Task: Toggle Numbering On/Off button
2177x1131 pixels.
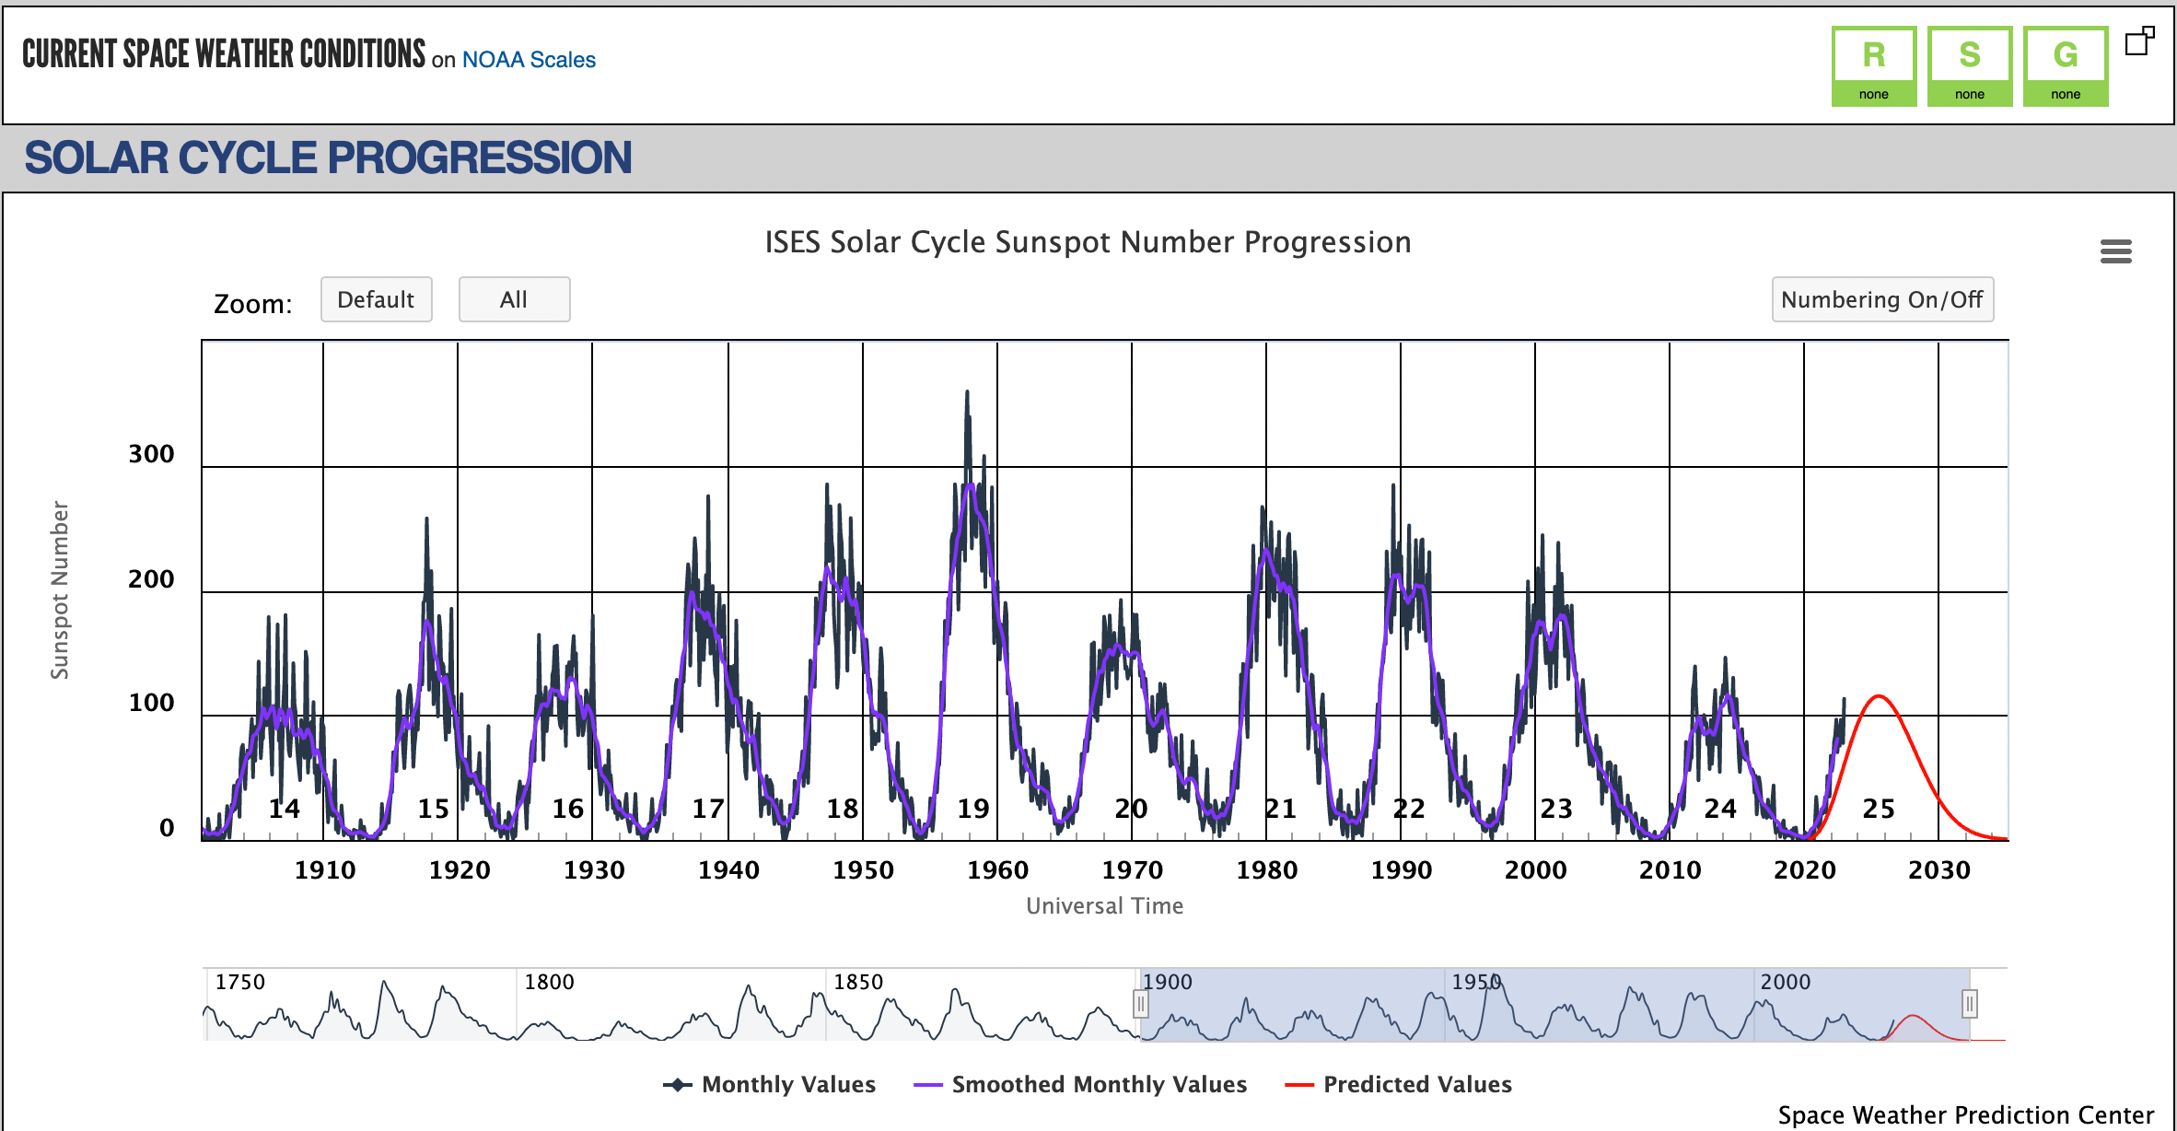Action: pos(1882,299)
